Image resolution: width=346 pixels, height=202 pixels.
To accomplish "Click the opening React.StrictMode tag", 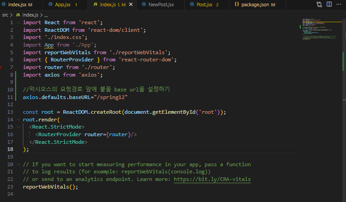I will [x=57, y=127].
